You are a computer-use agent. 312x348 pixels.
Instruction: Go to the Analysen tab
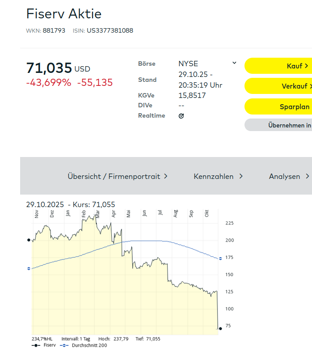click(x=284, y=176)
